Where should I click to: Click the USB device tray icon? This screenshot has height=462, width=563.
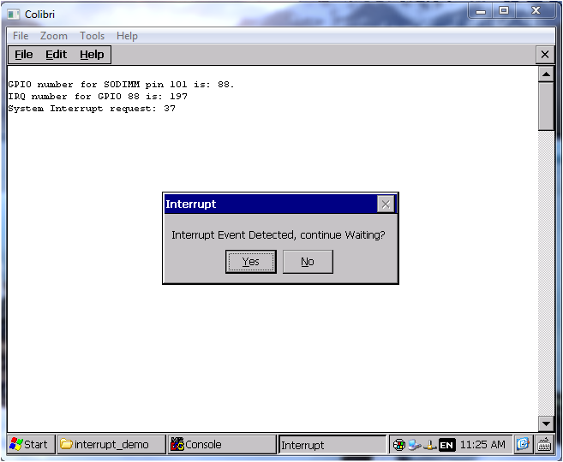pyautogui.click(x=430, y=445)
